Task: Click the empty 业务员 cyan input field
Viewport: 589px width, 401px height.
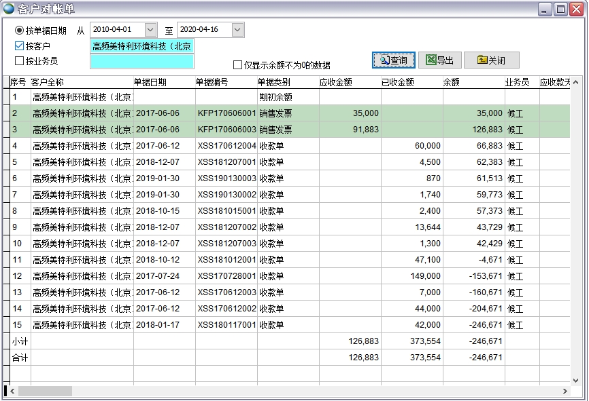Action: coord(141,62)
